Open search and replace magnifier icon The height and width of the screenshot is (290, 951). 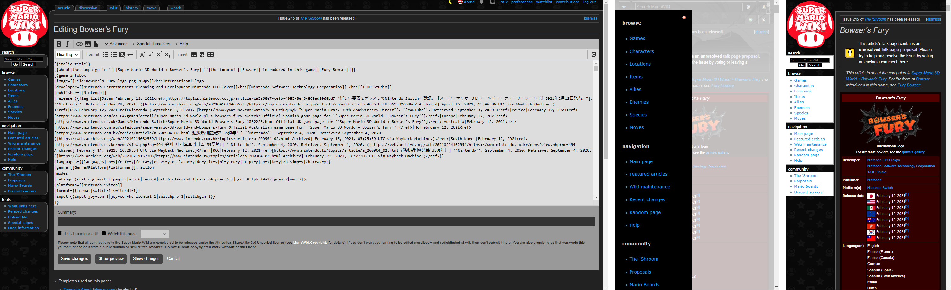pyautogui.click(x=593, y=54)
